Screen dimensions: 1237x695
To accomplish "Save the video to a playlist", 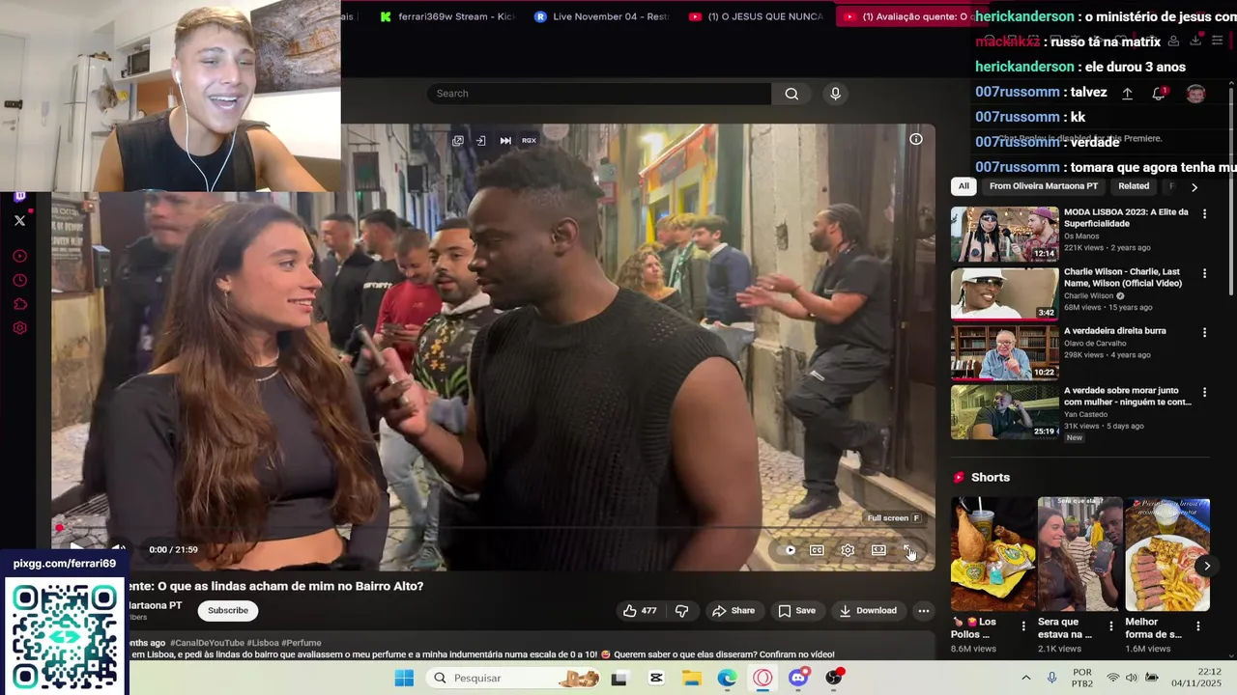I will (x=796, y=610).
